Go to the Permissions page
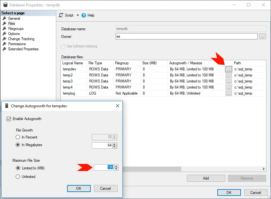 click(x=17, y=44)
